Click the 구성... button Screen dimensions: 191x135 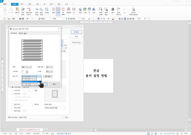pyautogui.click(x=67, y=117)
